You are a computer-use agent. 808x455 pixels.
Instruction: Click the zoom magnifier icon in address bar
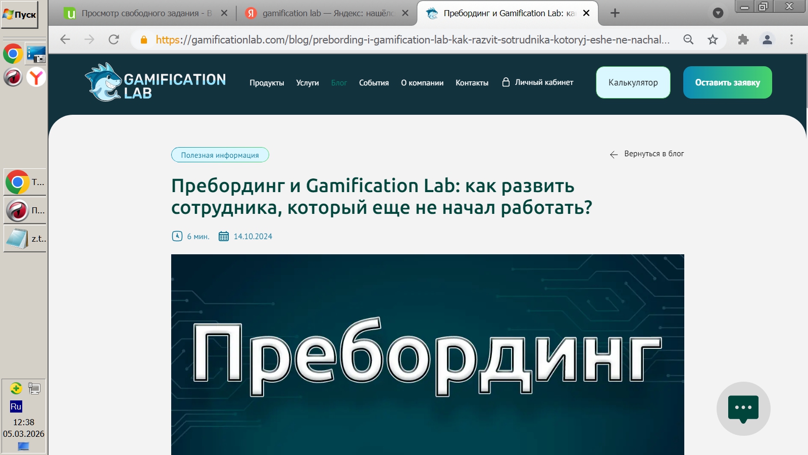coord(688,39)
